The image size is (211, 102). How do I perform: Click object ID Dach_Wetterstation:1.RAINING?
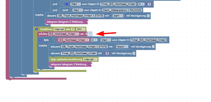coord(122,10)
